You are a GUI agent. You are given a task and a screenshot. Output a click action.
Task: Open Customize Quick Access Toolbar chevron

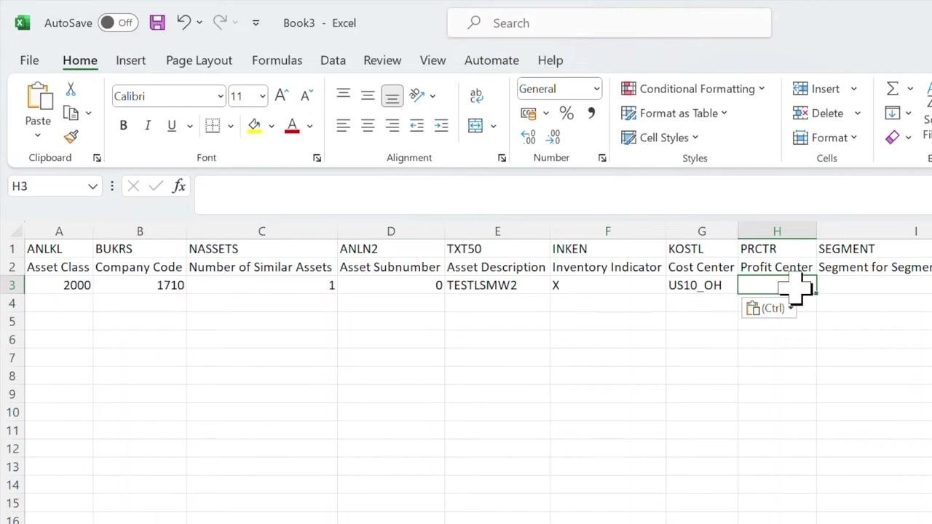(256, 23)
